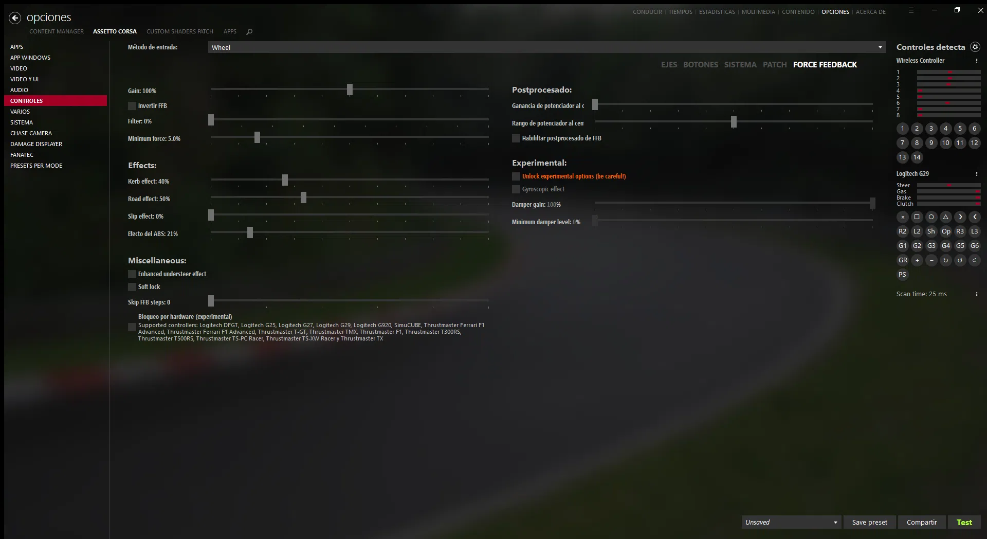Open the settings gear beside Controles detecta

tap(975, 47)
